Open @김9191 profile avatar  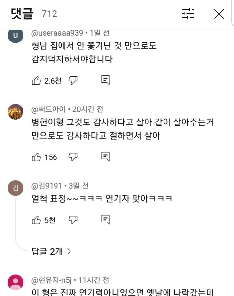[15, 188]
